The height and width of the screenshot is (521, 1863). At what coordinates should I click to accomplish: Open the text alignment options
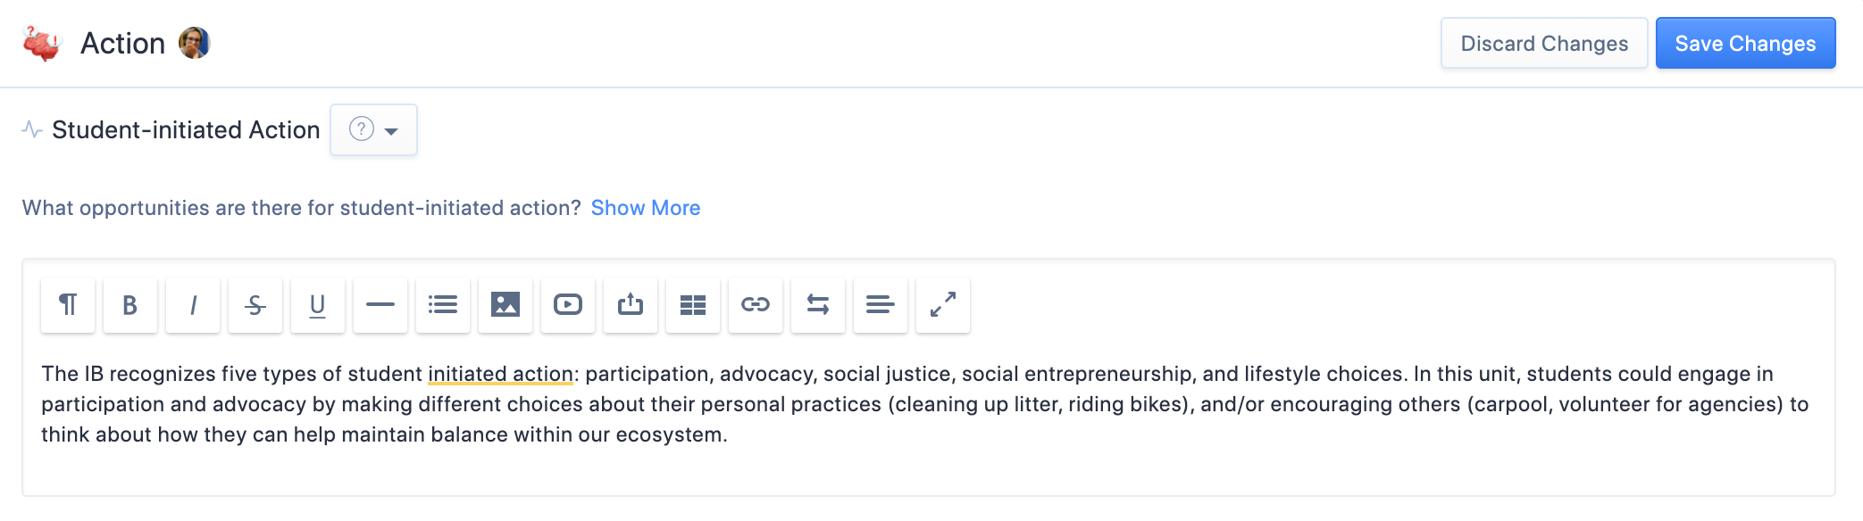pyautogui.click(x=881, y=305)
